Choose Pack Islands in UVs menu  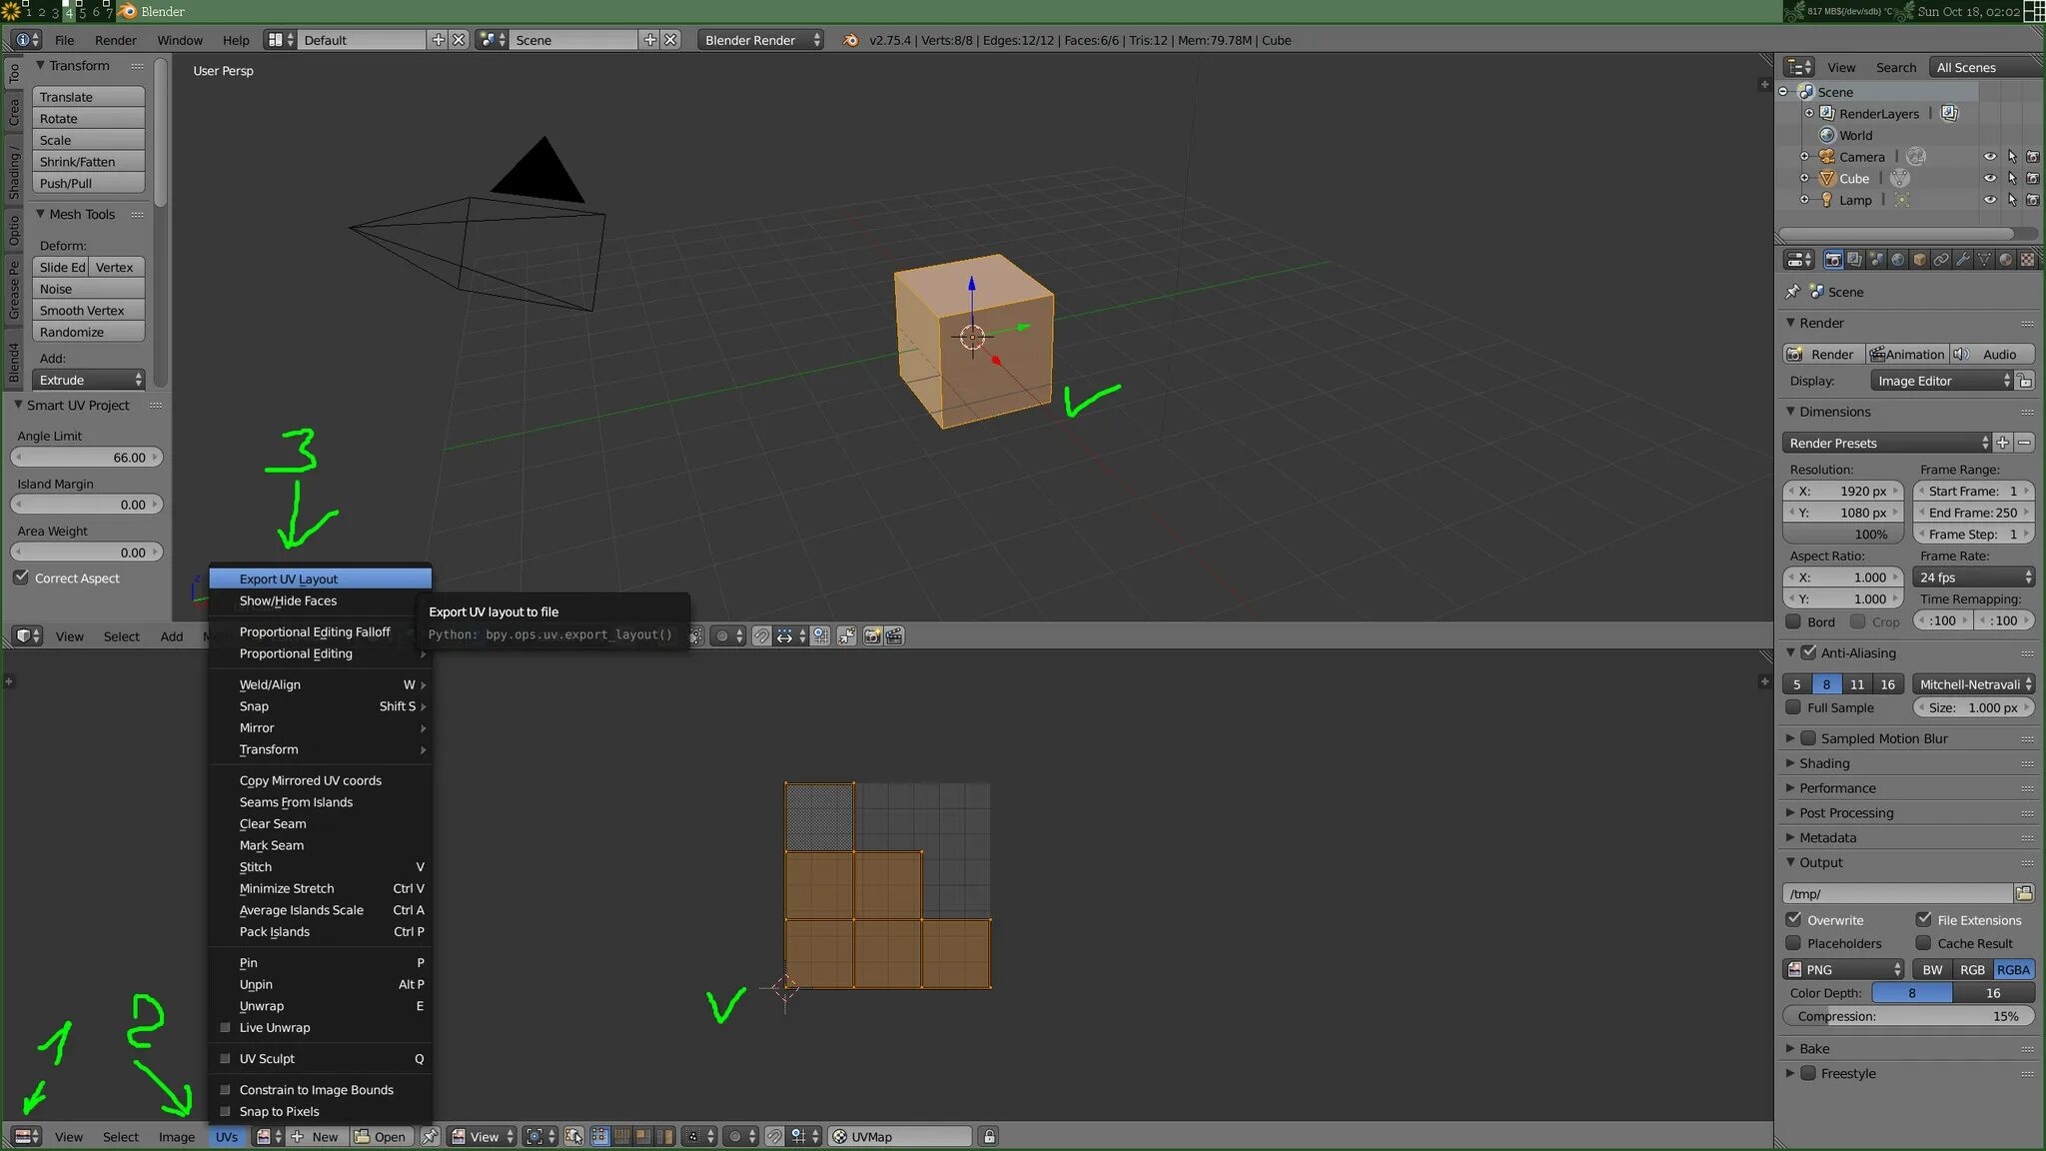[320, 931]
